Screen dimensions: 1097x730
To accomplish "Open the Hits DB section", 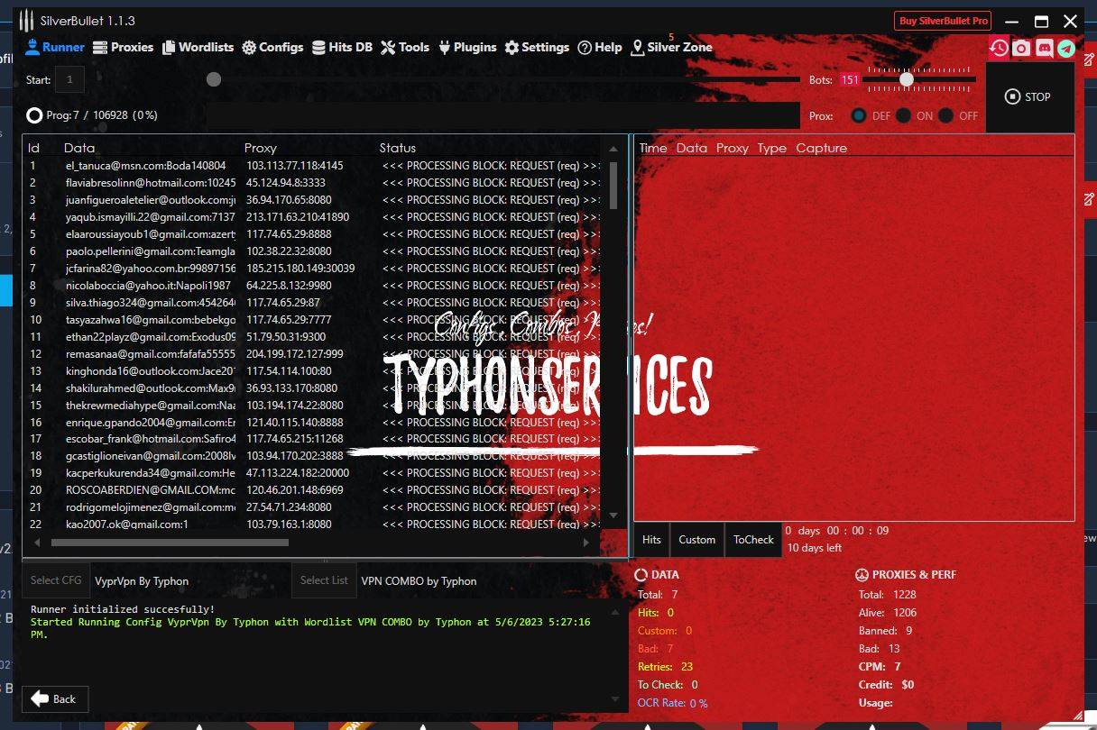I will point(342,47).
